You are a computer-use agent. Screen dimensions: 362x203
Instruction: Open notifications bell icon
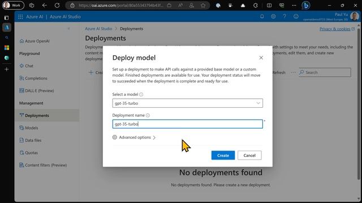(x=262, y=16)
